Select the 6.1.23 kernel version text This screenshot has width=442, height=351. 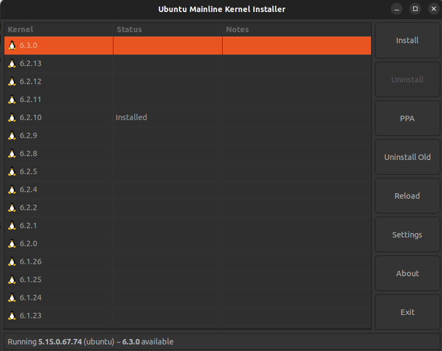[31, 316]
